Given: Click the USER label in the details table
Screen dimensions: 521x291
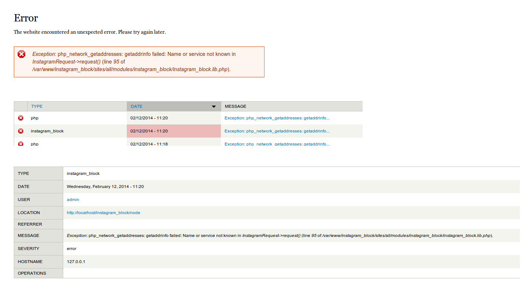Looking at the screenshot, I should coord(24,200).
